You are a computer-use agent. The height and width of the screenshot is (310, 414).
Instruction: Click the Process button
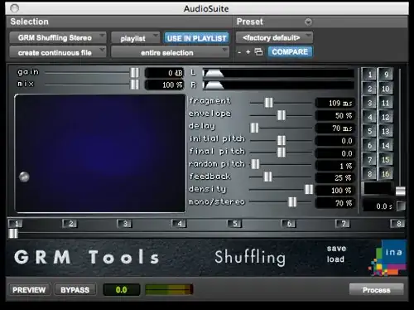tap(377, 289)
